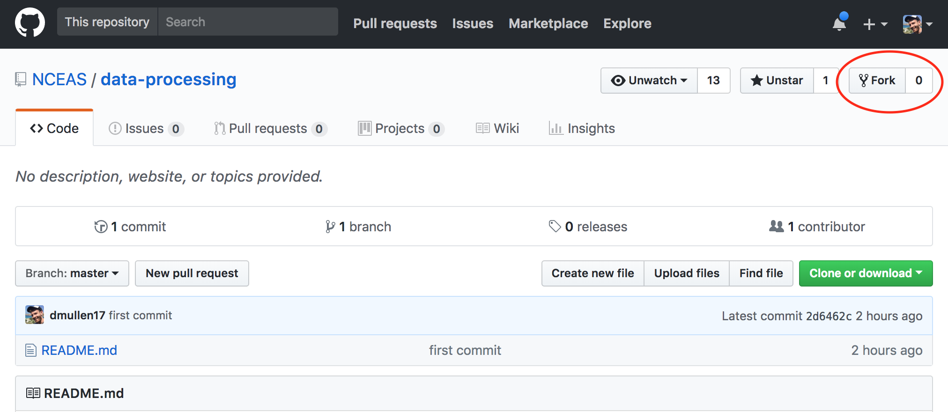This screenshot has width=948, height=412.
Task: Expand the Clone or download menu
Action: 866,273
